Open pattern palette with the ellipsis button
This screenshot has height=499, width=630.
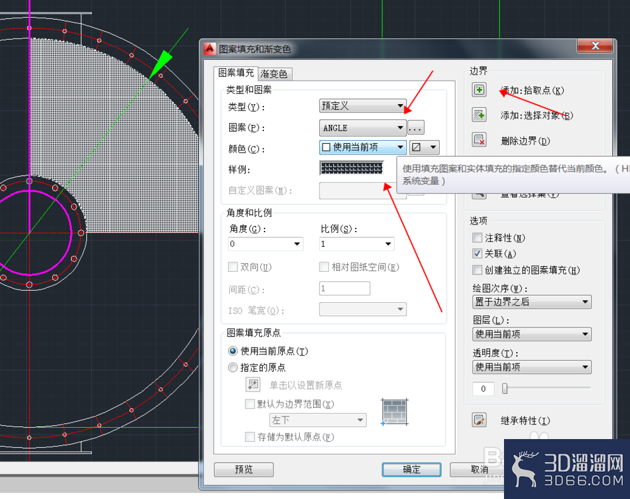415,128
